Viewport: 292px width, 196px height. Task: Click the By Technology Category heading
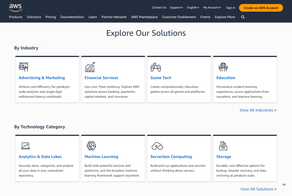click(x=40, y=127)
